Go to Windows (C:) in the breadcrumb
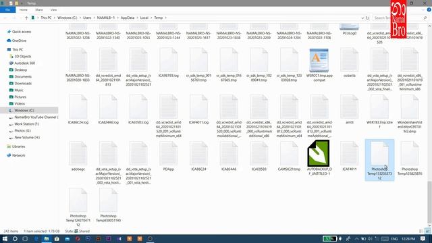This screenshot has height=243, width=432. point(67,18)
